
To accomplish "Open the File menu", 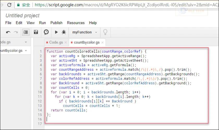I will pyautogui.click(x=8, y=23).
